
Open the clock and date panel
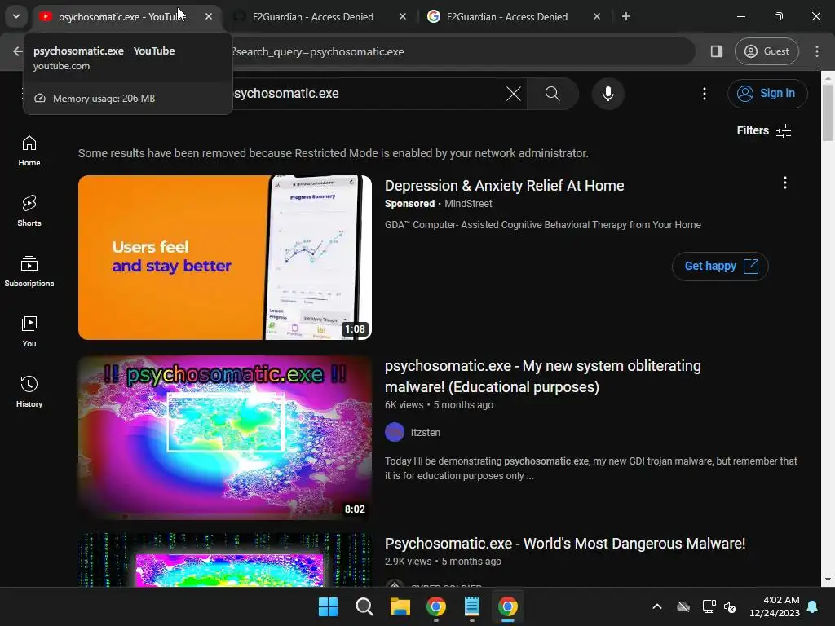(x=775, y=606)
